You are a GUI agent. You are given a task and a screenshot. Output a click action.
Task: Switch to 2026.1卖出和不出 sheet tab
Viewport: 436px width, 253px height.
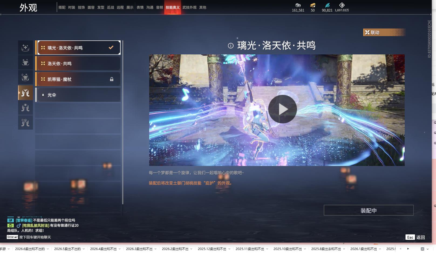363,249
